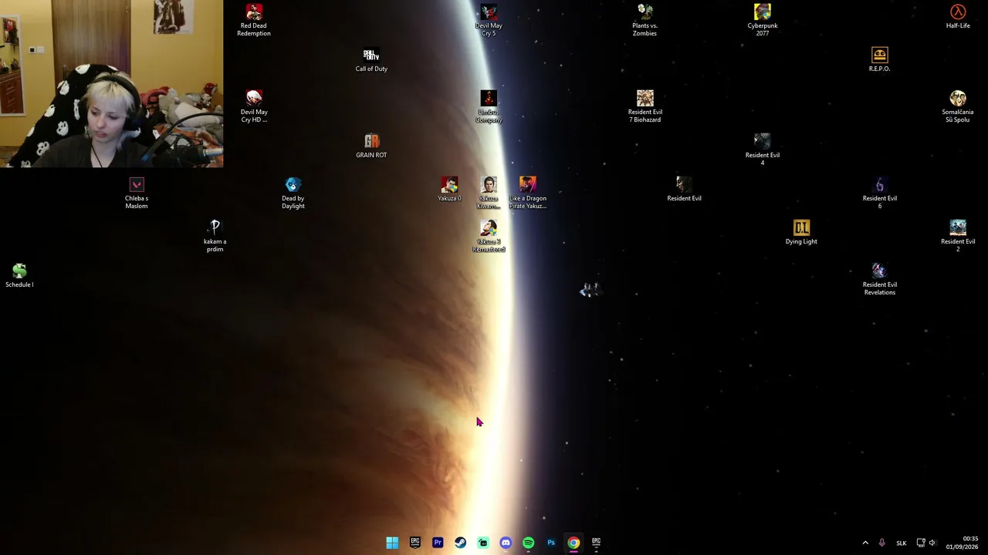
Task: Click the Resident Evil 2 desktop shortcut
Action: coord(958,236)
